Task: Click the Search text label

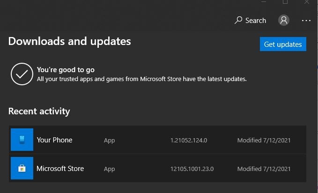Action: (256, 21)
